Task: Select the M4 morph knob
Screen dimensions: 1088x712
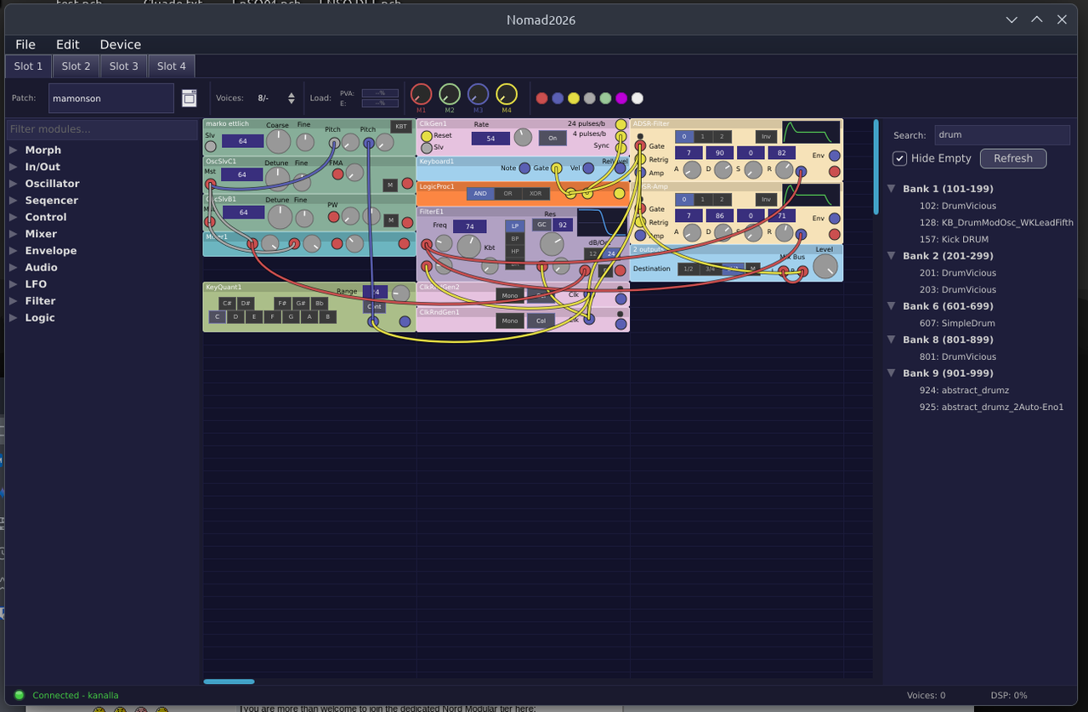Action: 507,94
